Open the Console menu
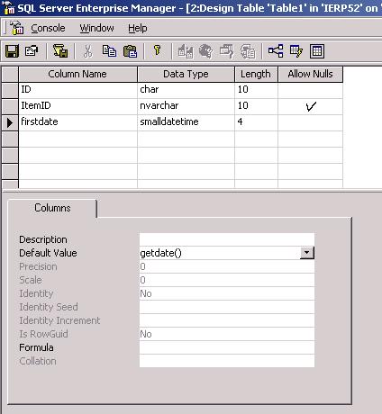 (x=48, y=28)
